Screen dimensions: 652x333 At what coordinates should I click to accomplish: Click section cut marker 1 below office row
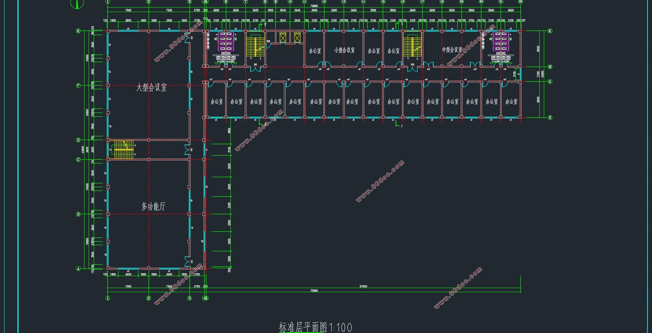tap(399, 124)
